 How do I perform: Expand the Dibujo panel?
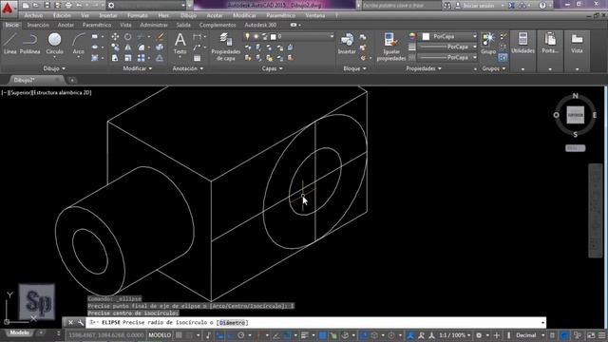click(54, 68)
